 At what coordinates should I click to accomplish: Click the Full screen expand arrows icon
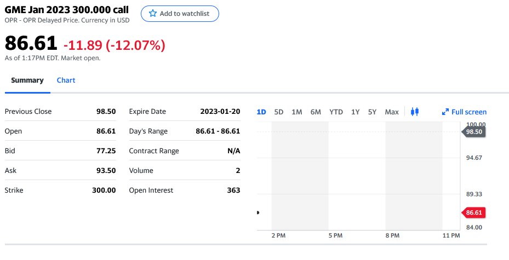click(445, 112)
